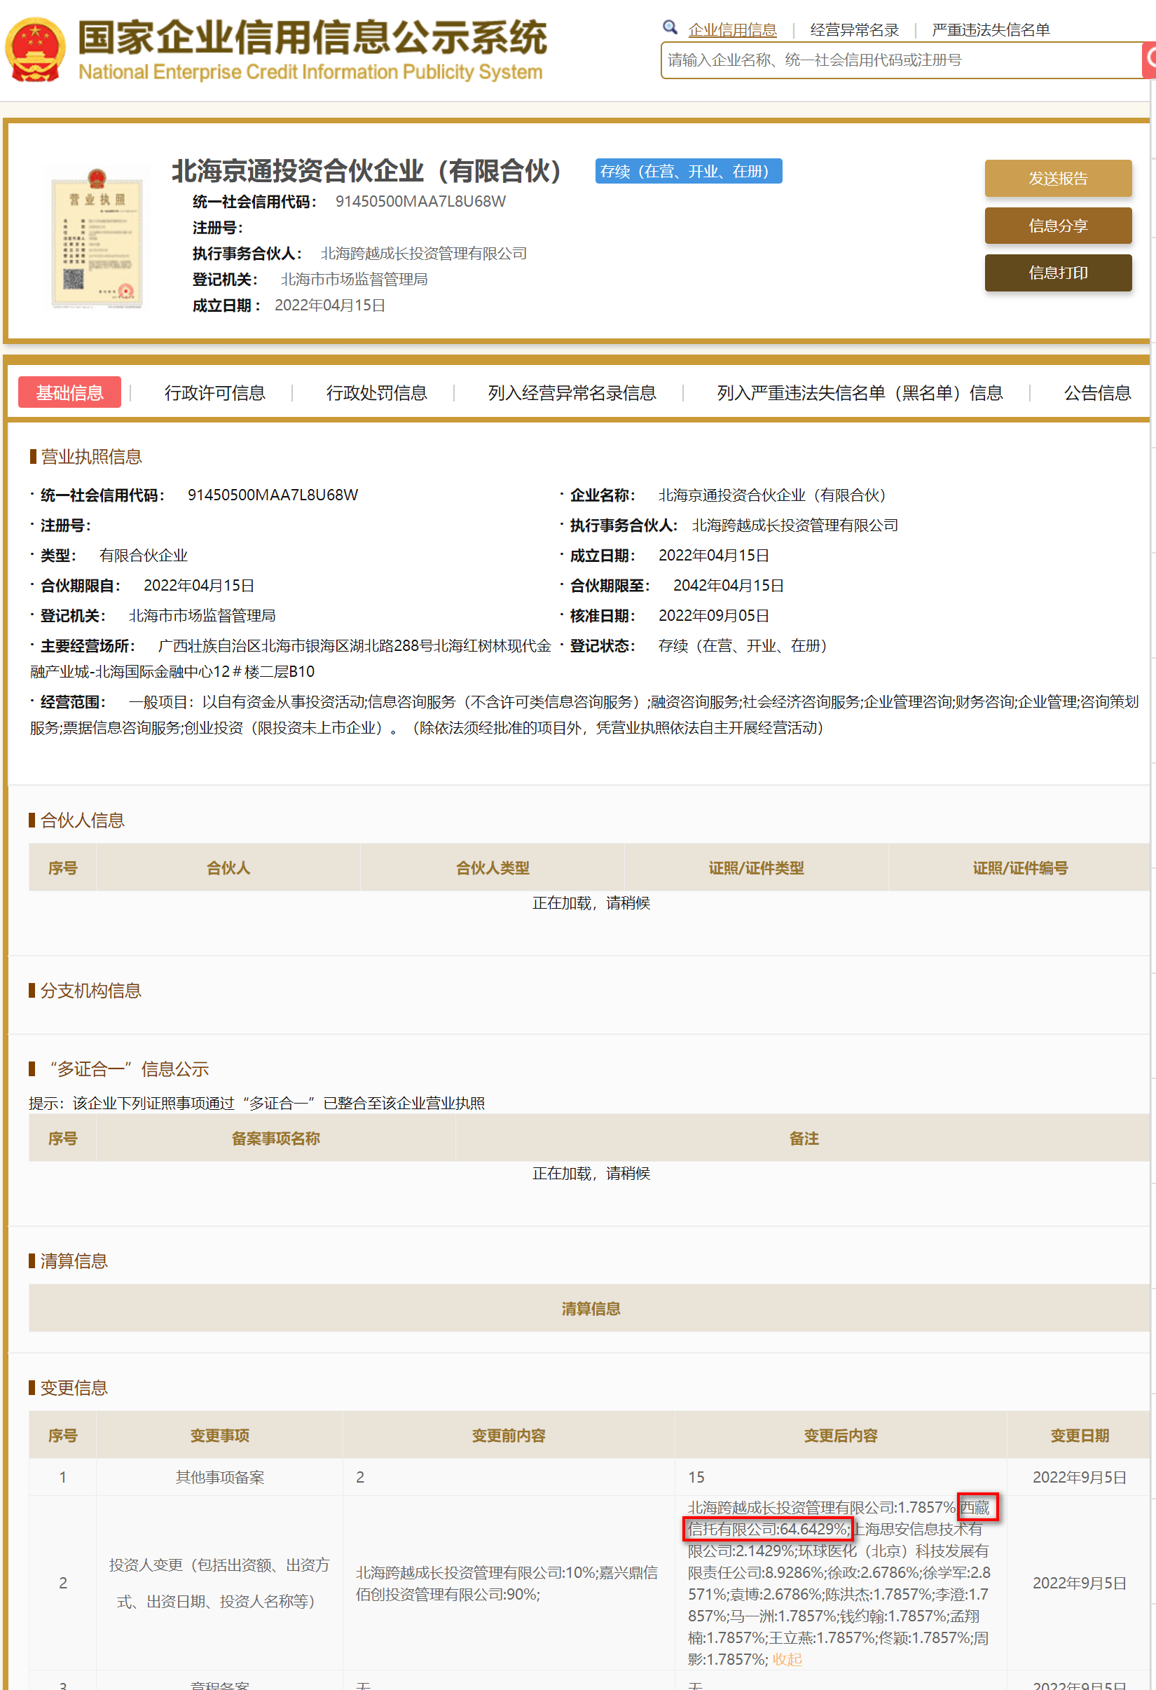Focus the enterprise name search field
Viewport: 1156px width, 1690px height.
tap(901, 60)
